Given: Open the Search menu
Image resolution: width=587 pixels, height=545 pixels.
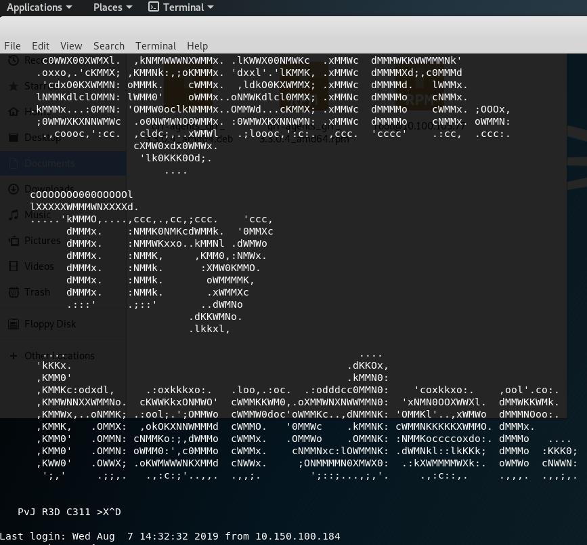Looking at the screenshot, I should click(x=109, y=46).
